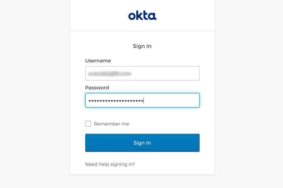The width and height of the screenshot is (283, 188).
Task: Place cursor at end of password dots
Action: pyautogui.click(x=144, y=101)
